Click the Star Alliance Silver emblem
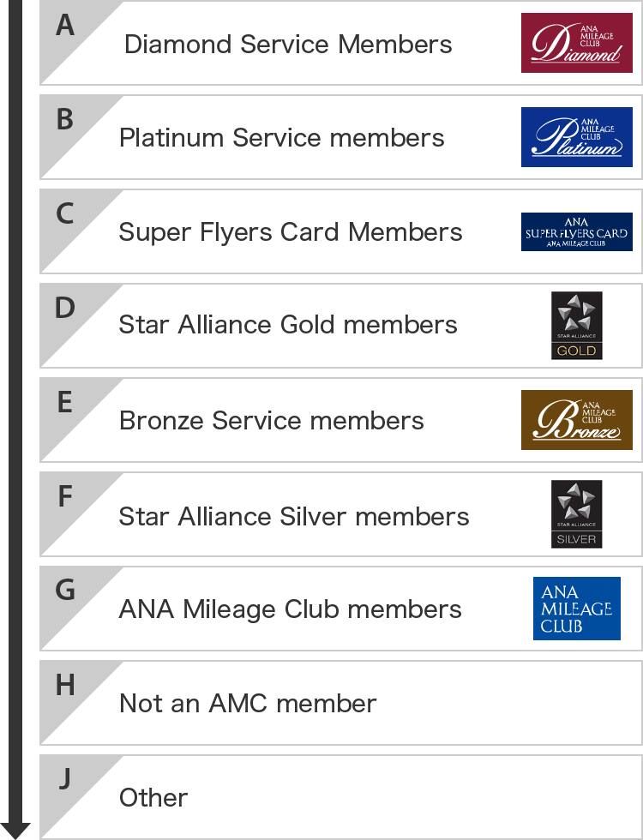 (576, 514)
